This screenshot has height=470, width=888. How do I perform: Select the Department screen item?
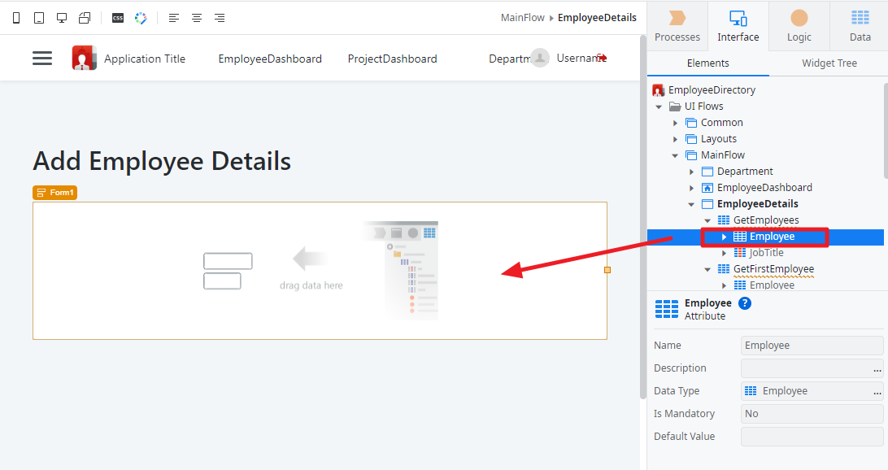[x=745, y=172]
